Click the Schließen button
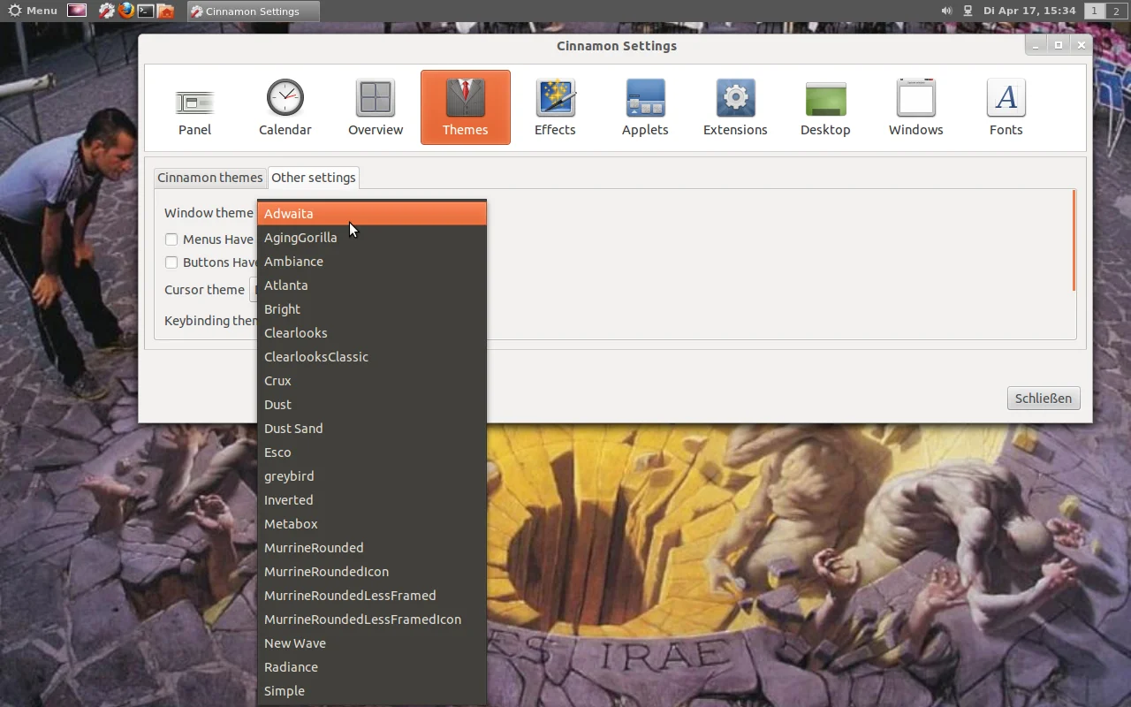The height and width of the screenshot is (707, 1131). click(x=1044, y=398)
